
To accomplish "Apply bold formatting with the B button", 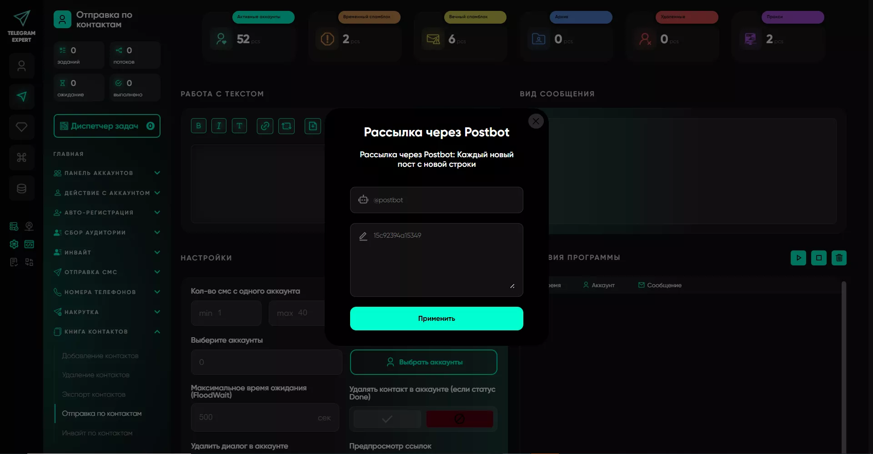I will tap(199, 126).
